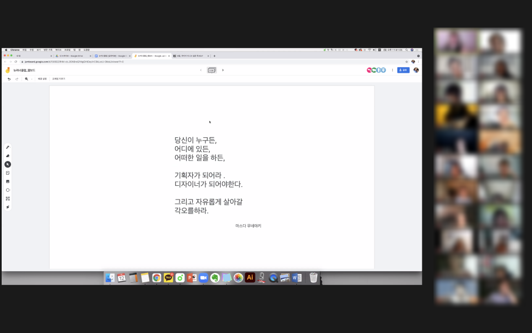This screenshot has width=532, height=333.
Task: Expand the frame bar thumbnail
Action: pyautogui.click(x=211, y=71)
